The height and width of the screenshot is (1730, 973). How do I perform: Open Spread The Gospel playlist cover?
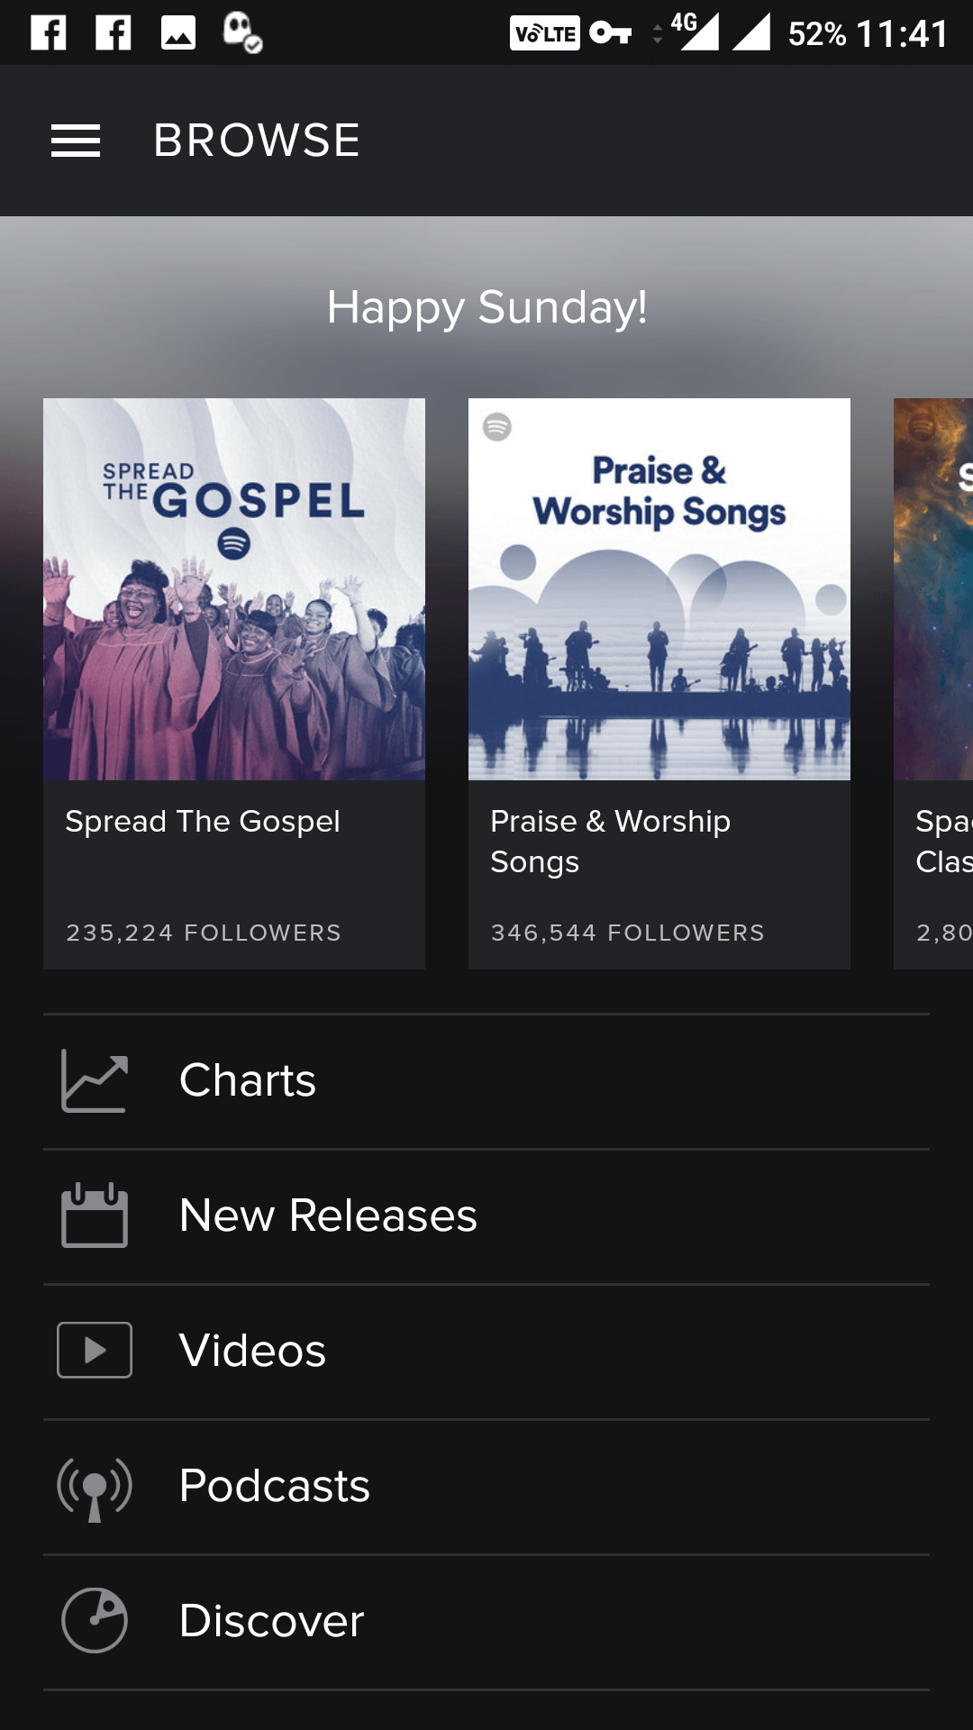point(234,589)
